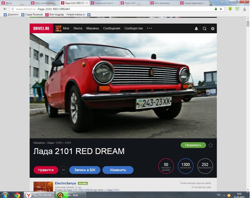Open the ElectroSanya profile link
This screenshot has height=198, width=250.
tap(65, 183)
